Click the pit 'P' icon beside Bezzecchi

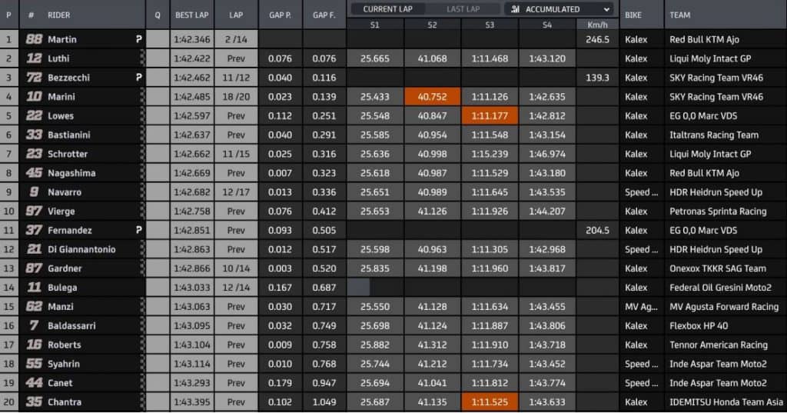pos(139,78)
